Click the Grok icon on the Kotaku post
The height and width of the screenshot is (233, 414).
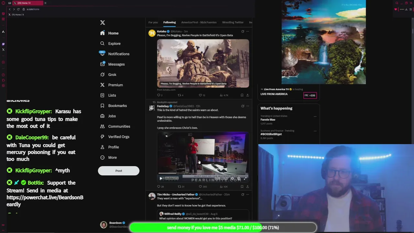click(x=243, y=31)
